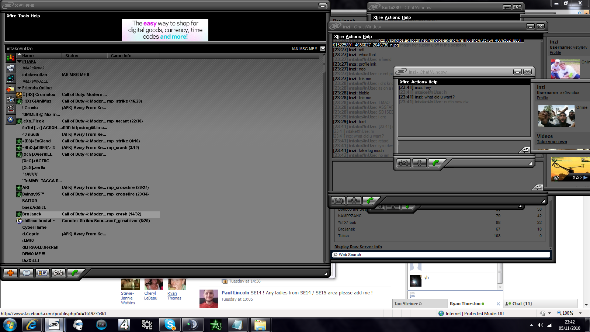Click microphone icon in xx0wndxx inzi chat

click(420, 163)
